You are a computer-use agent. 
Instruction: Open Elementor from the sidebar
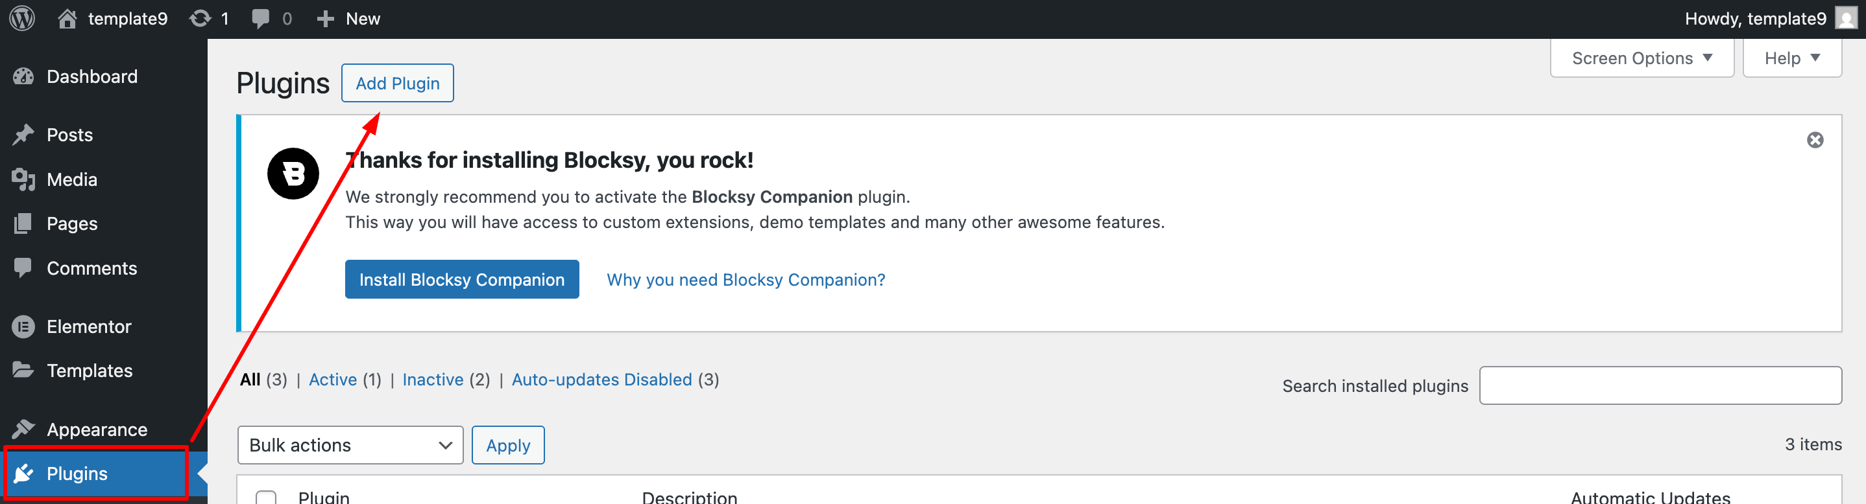tap(88, 327)
